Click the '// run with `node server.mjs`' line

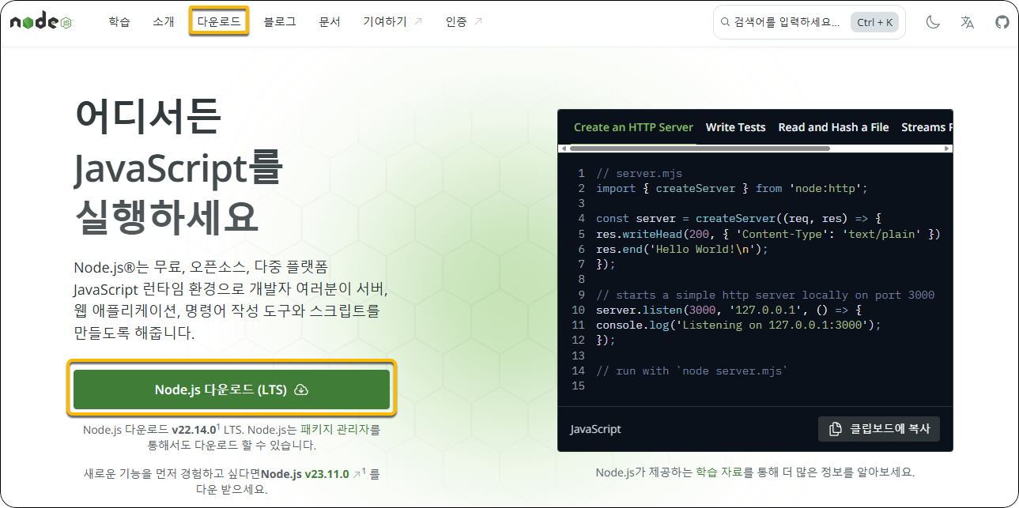pyautogui.click(x=692, y=371)
